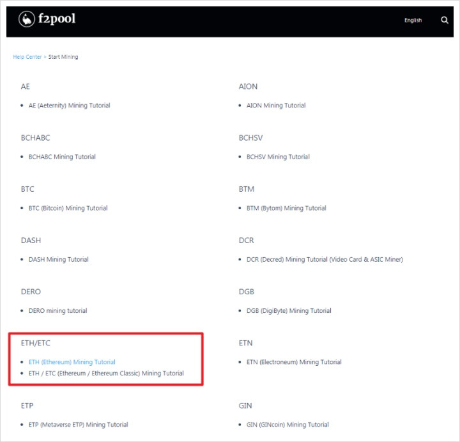Open GIN (GINcoin) Mining Tutorial

point(287,425)
